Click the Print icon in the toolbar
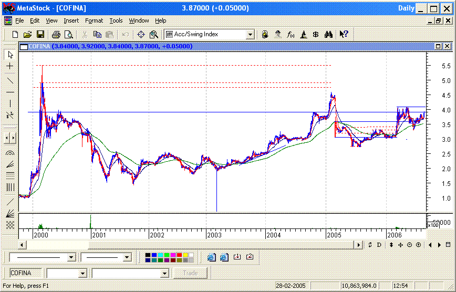Image resolution: width=456 pixels, height=292 pixels. coord(56,35)
